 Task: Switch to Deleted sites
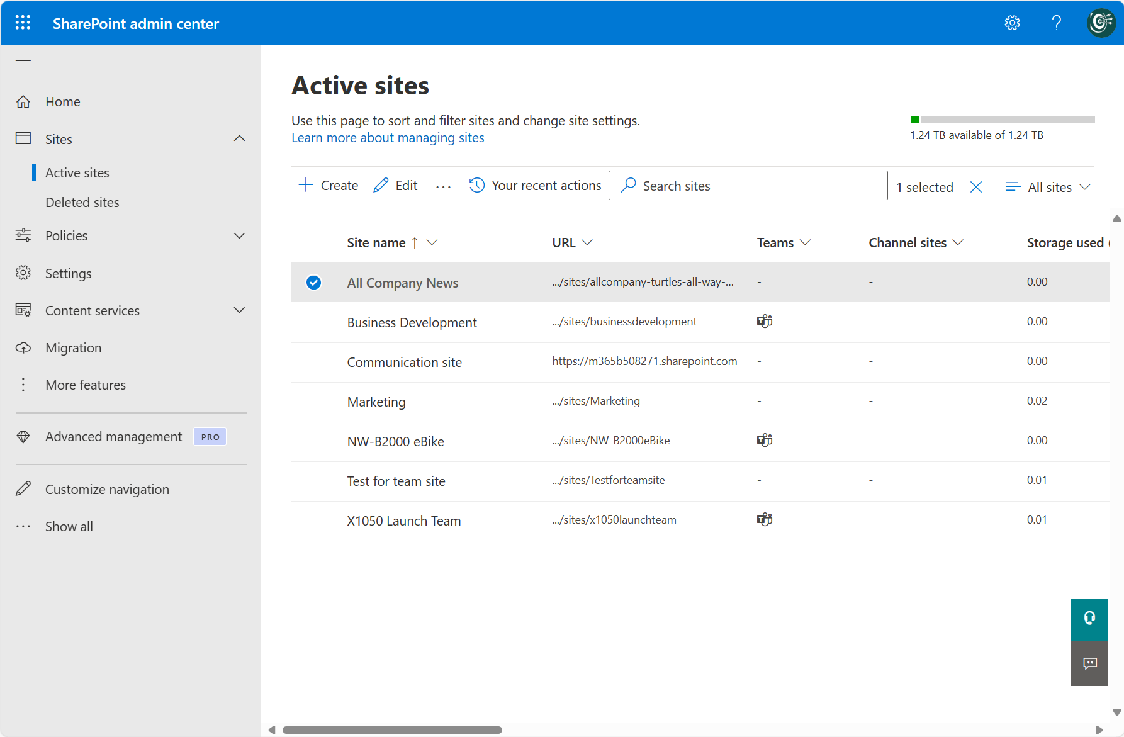(x=82, y=202)
